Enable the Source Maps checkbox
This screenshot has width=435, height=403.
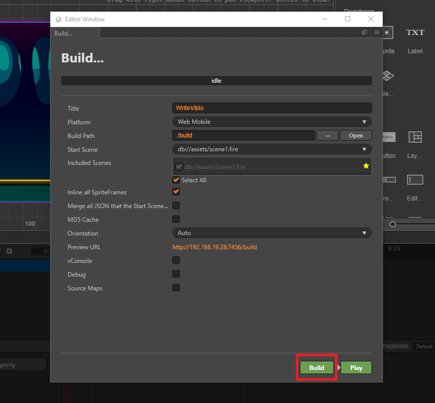(176, 288)
